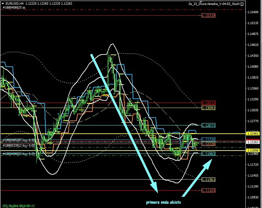Click the smiley face Expert Advisor icon
Screen dimensions: 262x208
coord(242,4)
